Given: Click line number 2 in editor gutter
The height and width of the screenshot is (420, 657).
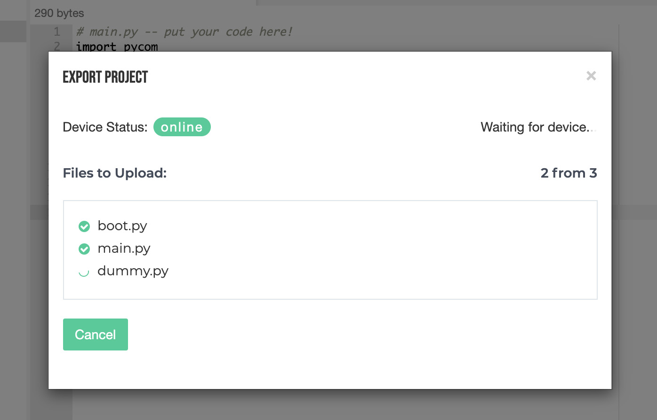Looking at the screenshot, I should point(57,46).
